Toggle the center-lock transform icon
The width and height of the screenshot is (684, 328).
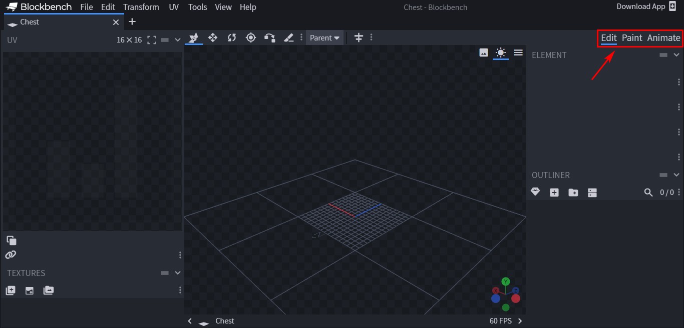359,37
